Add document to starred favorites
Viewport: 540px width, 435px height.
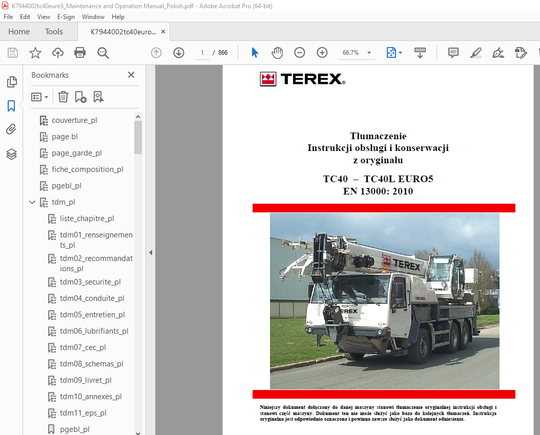(35, 53)
